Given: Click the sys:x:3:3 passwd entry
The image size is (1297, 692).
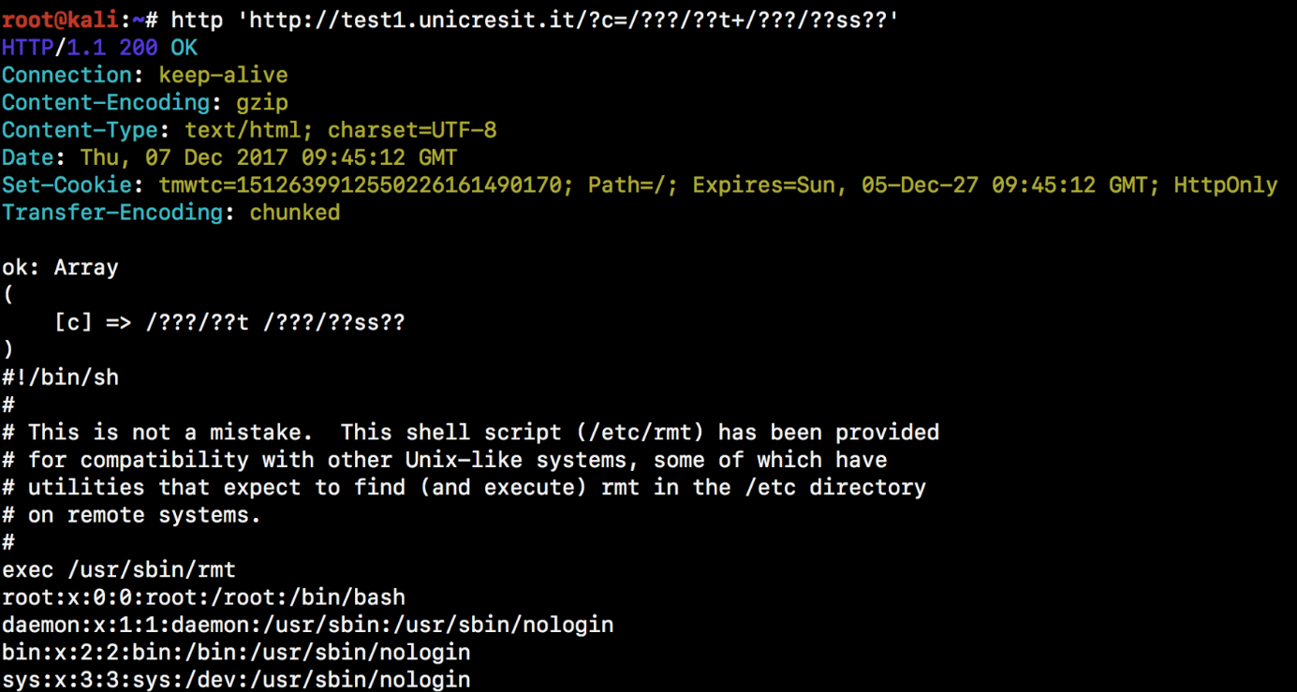Looking at the screenshot, I should [236, 679].
